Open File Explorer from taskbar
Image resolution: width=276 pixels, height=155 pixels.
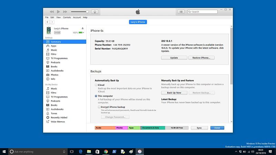point(89,152)
